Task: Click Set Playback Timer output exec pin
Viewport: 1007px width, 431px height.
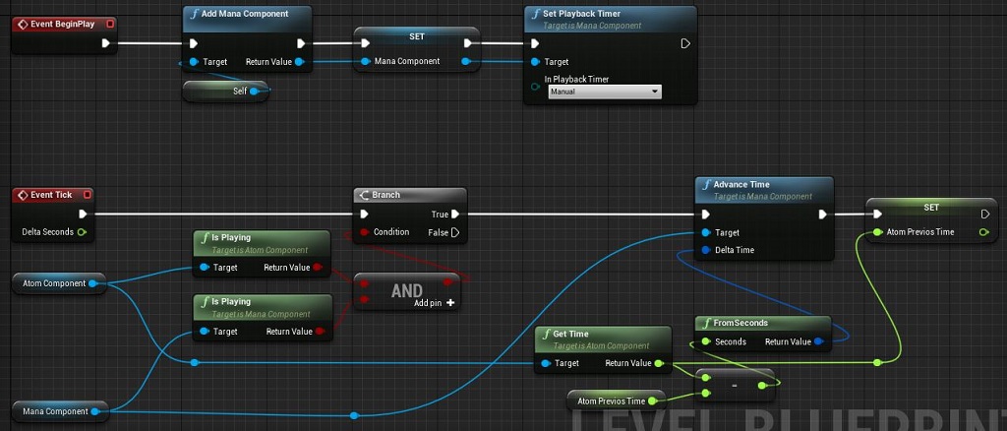Action: click(x=685, y=43)
